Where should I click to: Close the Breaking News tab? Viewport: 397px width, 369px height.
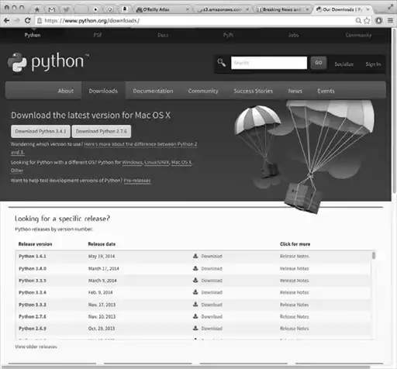click(307, 9)
